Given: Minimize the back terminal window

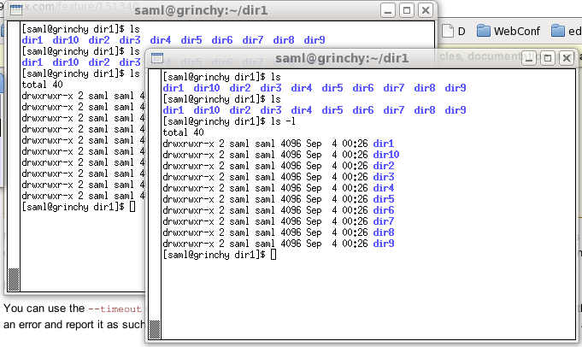Looking at the screenshot, I should tap(388, 10).
